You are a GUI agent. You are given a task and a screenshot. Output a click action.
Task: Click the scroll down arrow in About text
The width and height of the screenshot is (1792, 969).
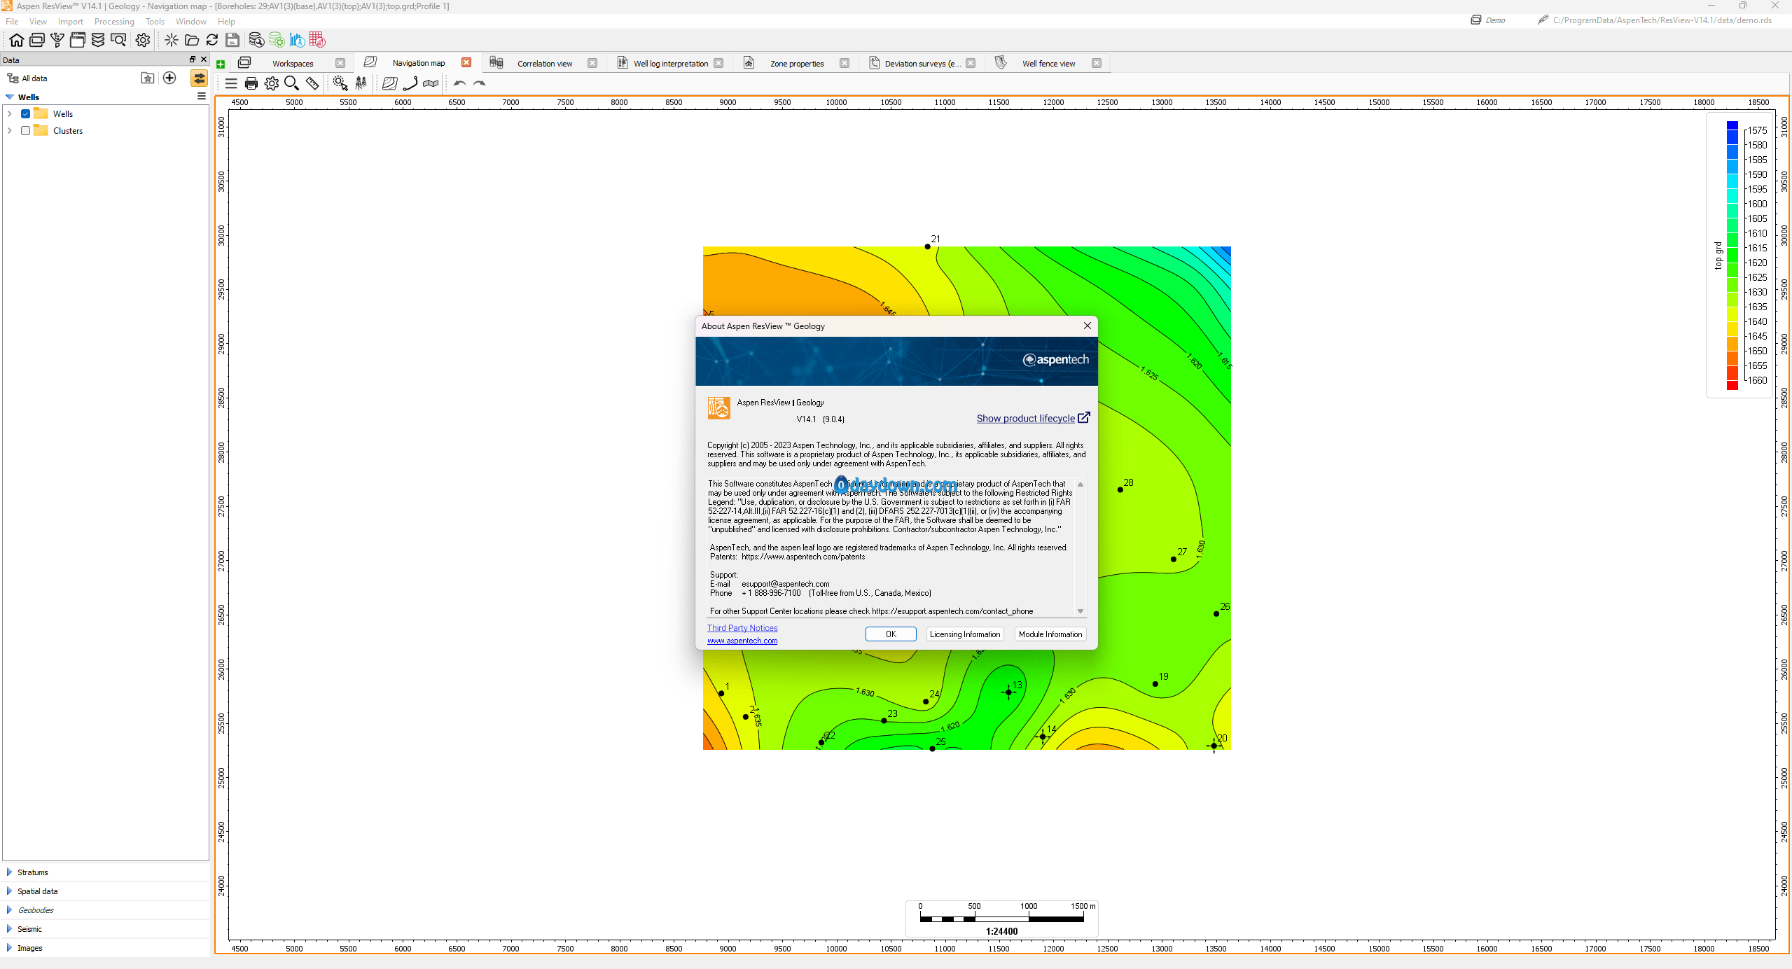1081,611
